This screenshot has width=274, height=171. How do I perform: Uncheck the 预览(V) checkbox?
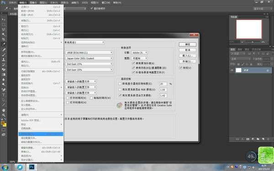181,68
